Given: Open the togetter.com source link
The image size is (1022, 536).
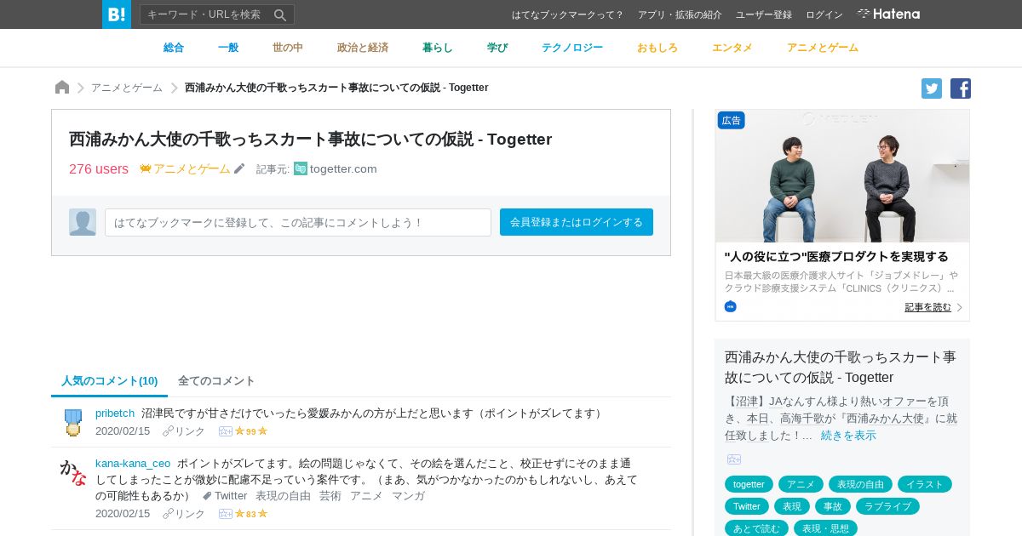Looking at the screenshot, I should pos(343,168).
